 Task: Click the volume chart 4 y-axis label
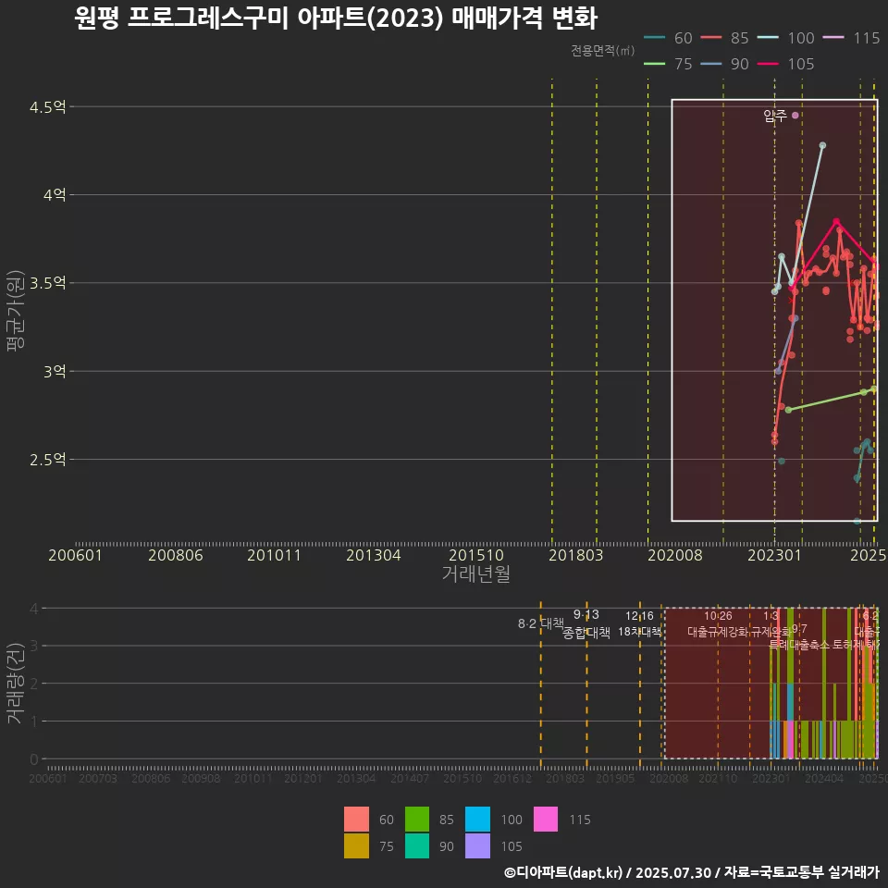(34, 609)
